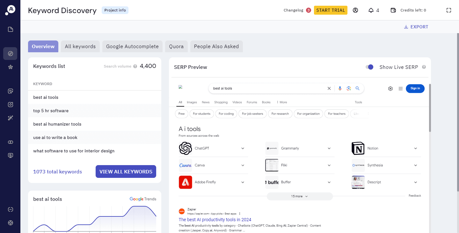Select keyword 'top 5 hr software'
The image size is (459, 233).
(x=95, y=111)
